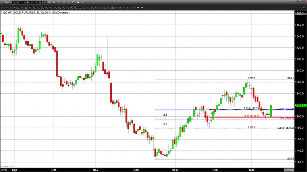The image size is (307, 172).
Task: Select the parallel channel lines tool
Action: pos(55,8)
